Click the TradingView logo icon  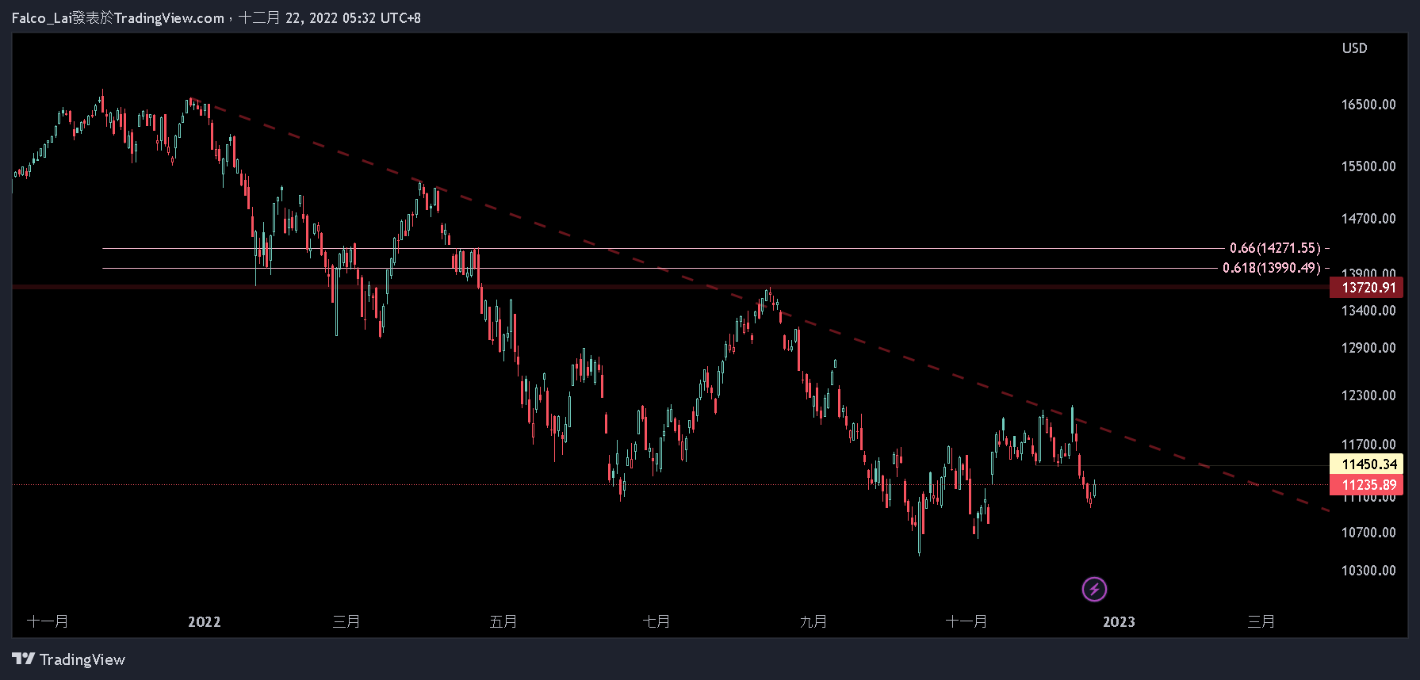24,659
